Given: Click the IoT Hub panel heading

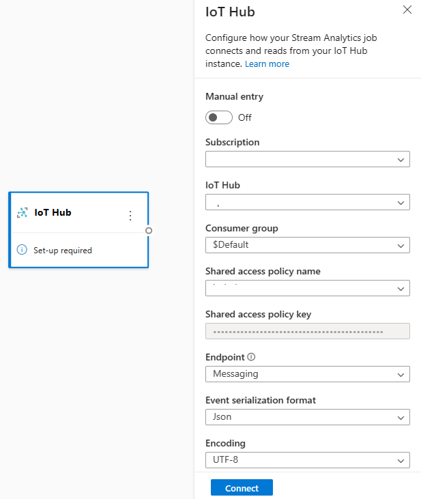Looking at the screenshot, I should click(230, 12).
